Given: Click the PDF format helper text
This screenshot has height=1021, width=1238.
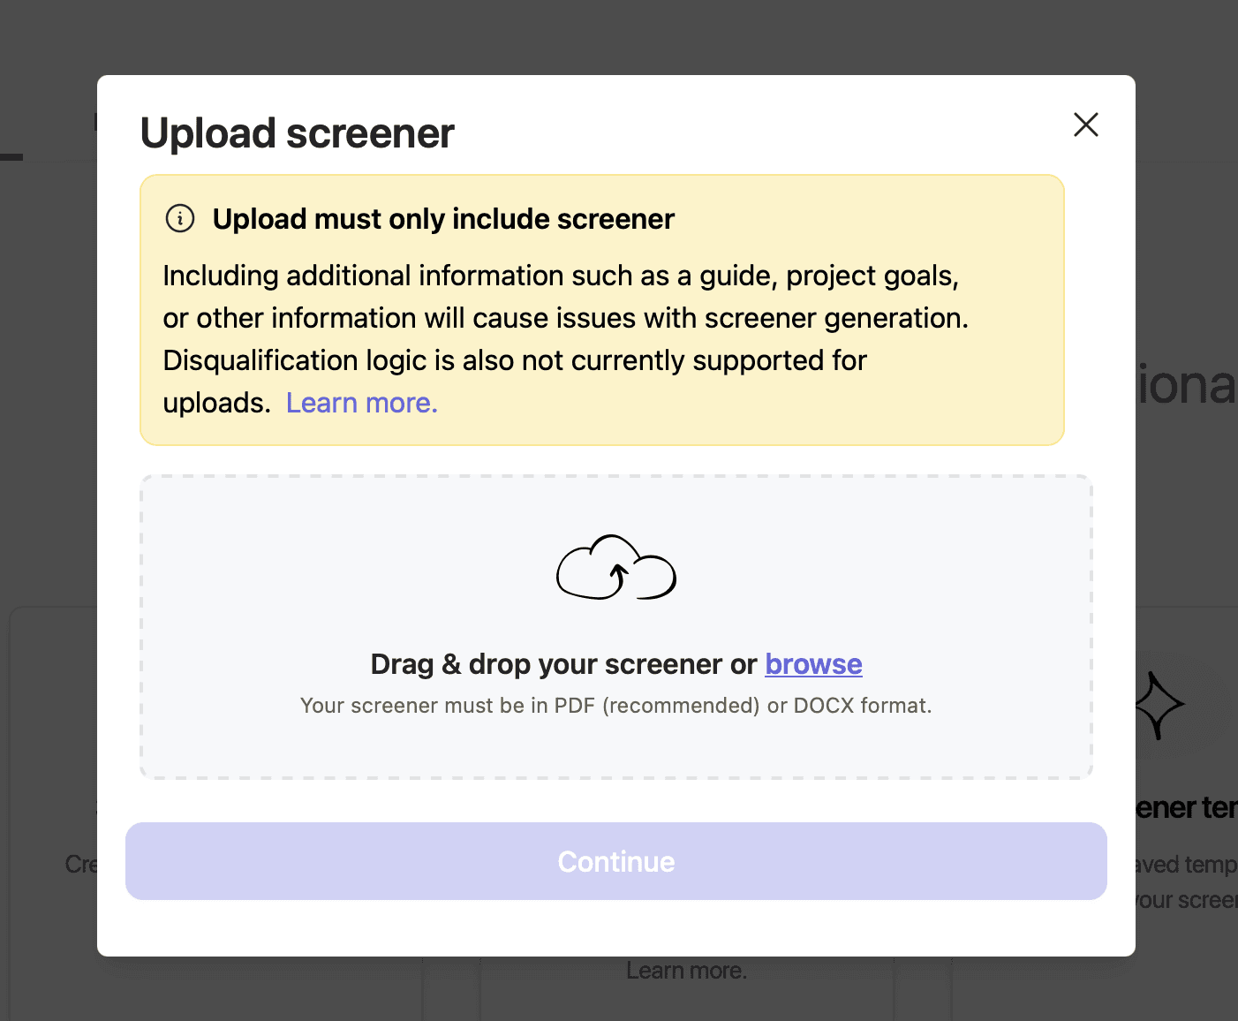Looking at the screenshot, I should pyautogui.click(x=615, y=705).
